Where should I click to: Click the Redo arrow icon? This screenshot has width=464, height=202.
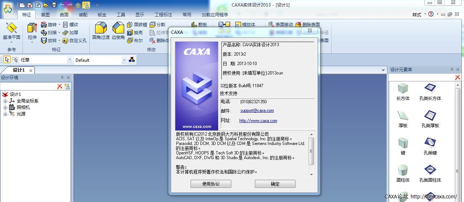click(70, 5)
